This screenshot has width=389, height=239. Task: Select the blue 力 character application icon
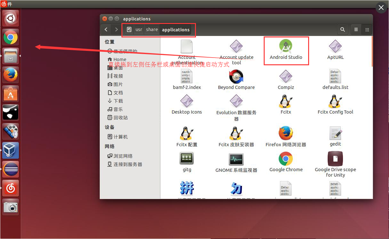tap(236, 188)
